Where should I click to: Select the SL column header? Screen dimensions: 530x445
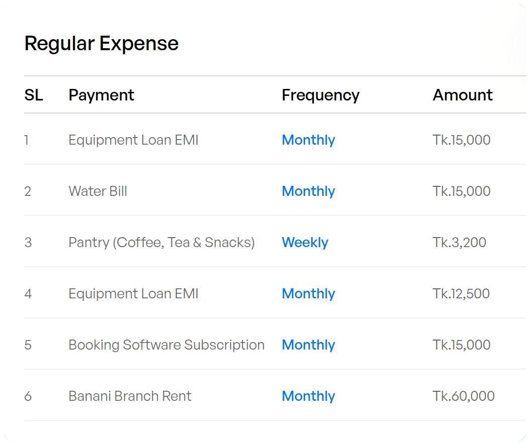click(34, 95)
